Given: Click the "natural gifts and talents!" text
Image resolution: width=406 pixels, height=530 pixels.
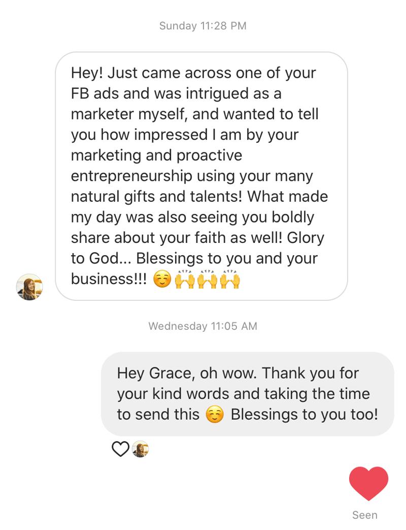Looking at the screenshot, I should 156,197.
